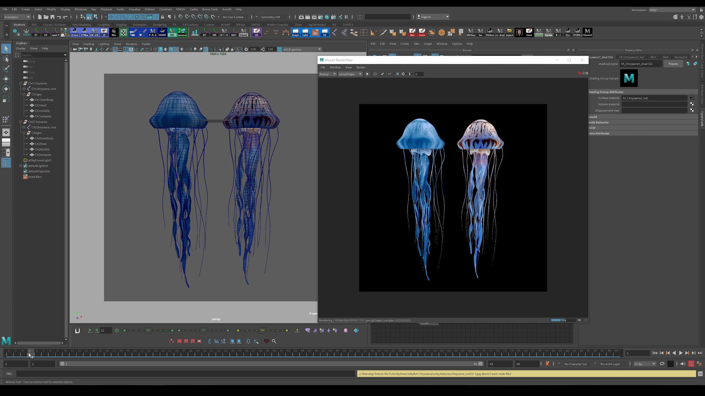Click go to start of playback range
705x396 pixels.
click(655, 353)
